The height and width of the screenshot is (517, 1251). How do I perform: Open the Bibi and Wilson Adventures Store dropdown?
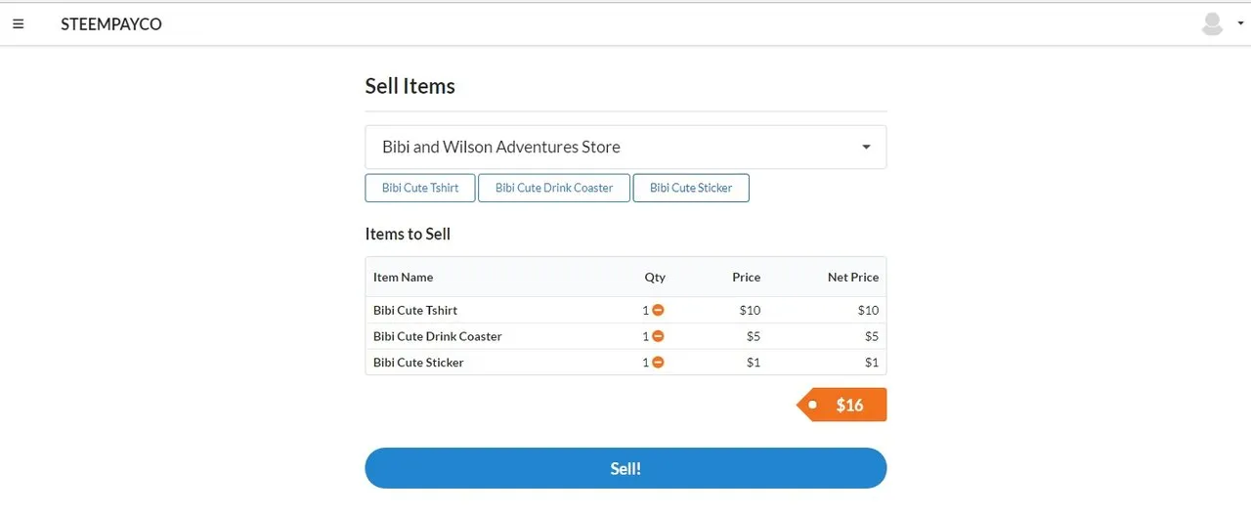pyautogui.click(x=625, y=147)
